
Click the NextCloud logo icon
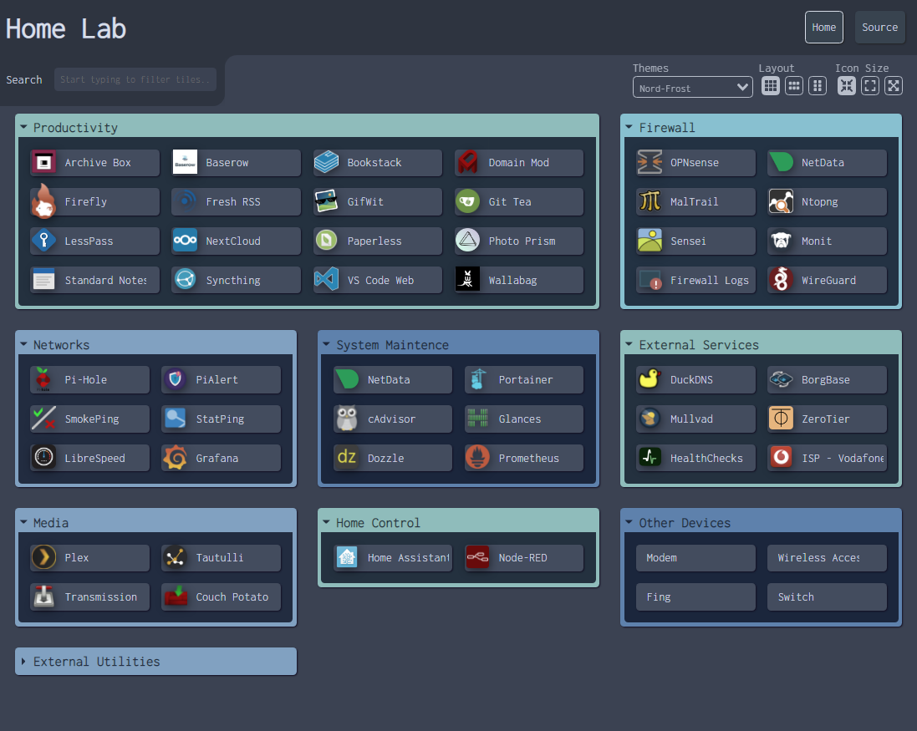click(185, 241)
